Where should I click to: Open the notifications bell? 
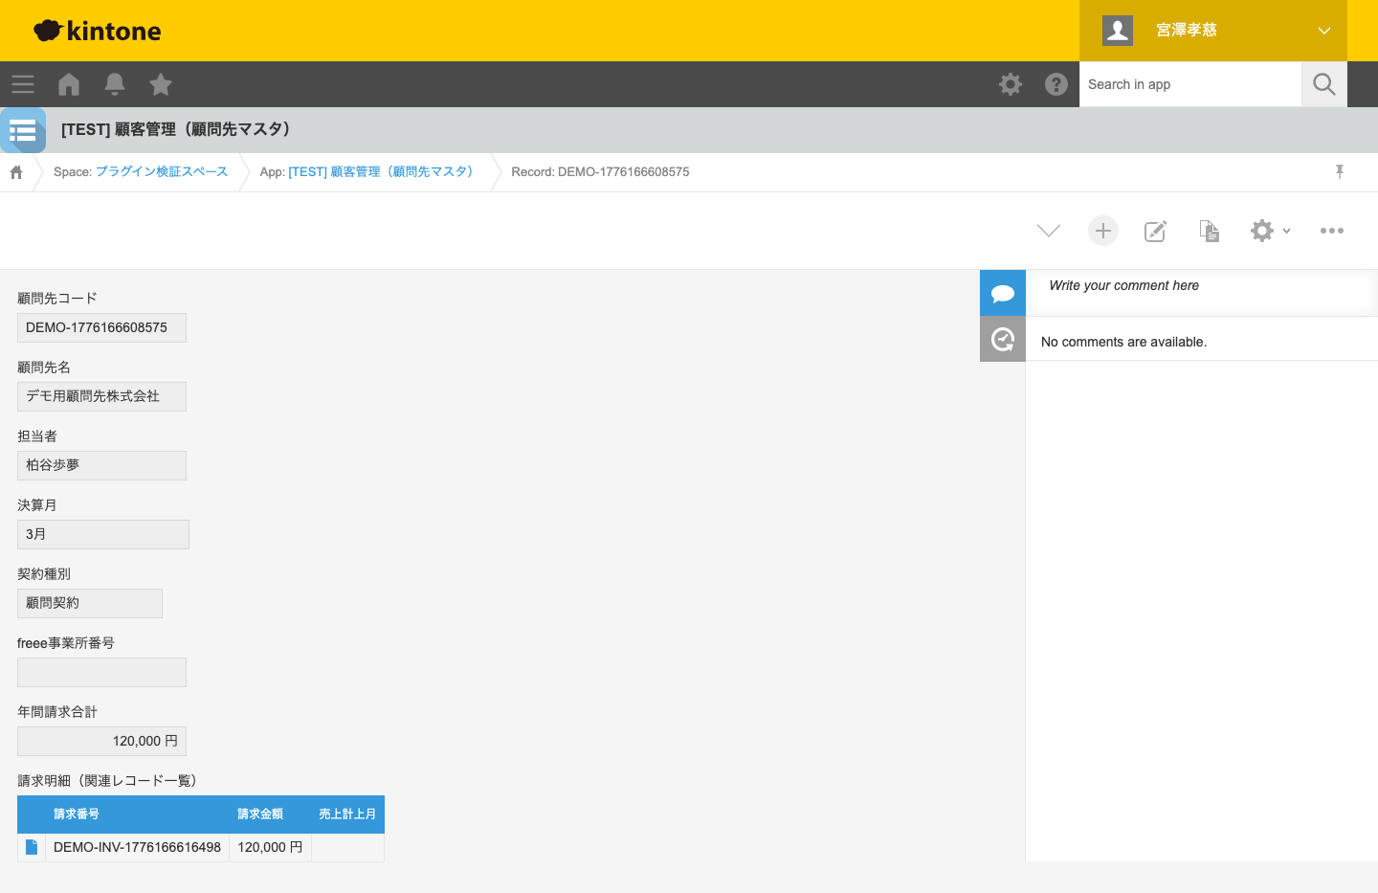coord(115,84)
